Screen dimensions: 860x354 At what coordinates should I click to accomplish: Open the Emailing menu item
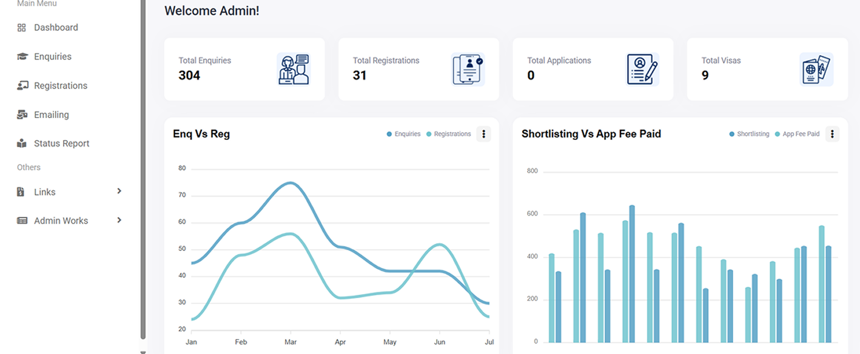pos(52,115)
